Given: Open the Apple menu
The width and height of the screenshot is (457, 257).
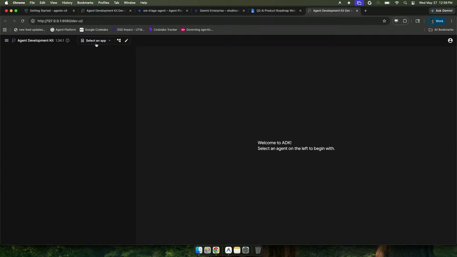Looking at the screenshot, I should pos(6,2).
